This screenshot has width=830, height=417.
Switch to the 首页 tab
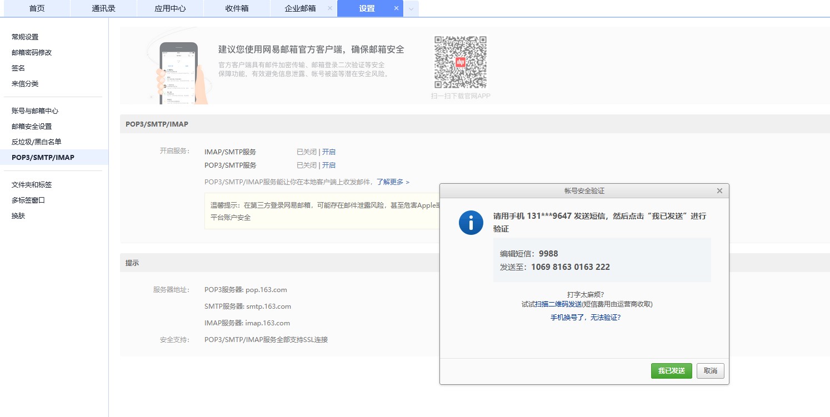(x=37, y=8)
